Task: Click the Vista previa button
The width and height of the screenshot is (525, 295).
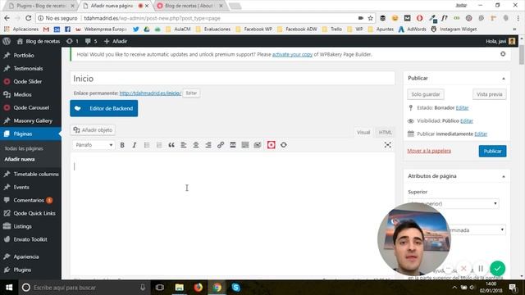Action: click(489, 94)
